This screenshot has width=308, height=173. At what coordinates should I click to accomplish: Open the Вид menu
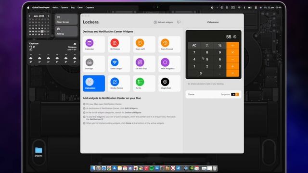[x=73, y=8]
